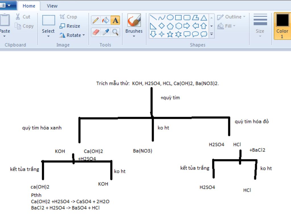The height and width of the screenshot is (217, 291).
Task: Select the Text tool
Action: [115, 20]
